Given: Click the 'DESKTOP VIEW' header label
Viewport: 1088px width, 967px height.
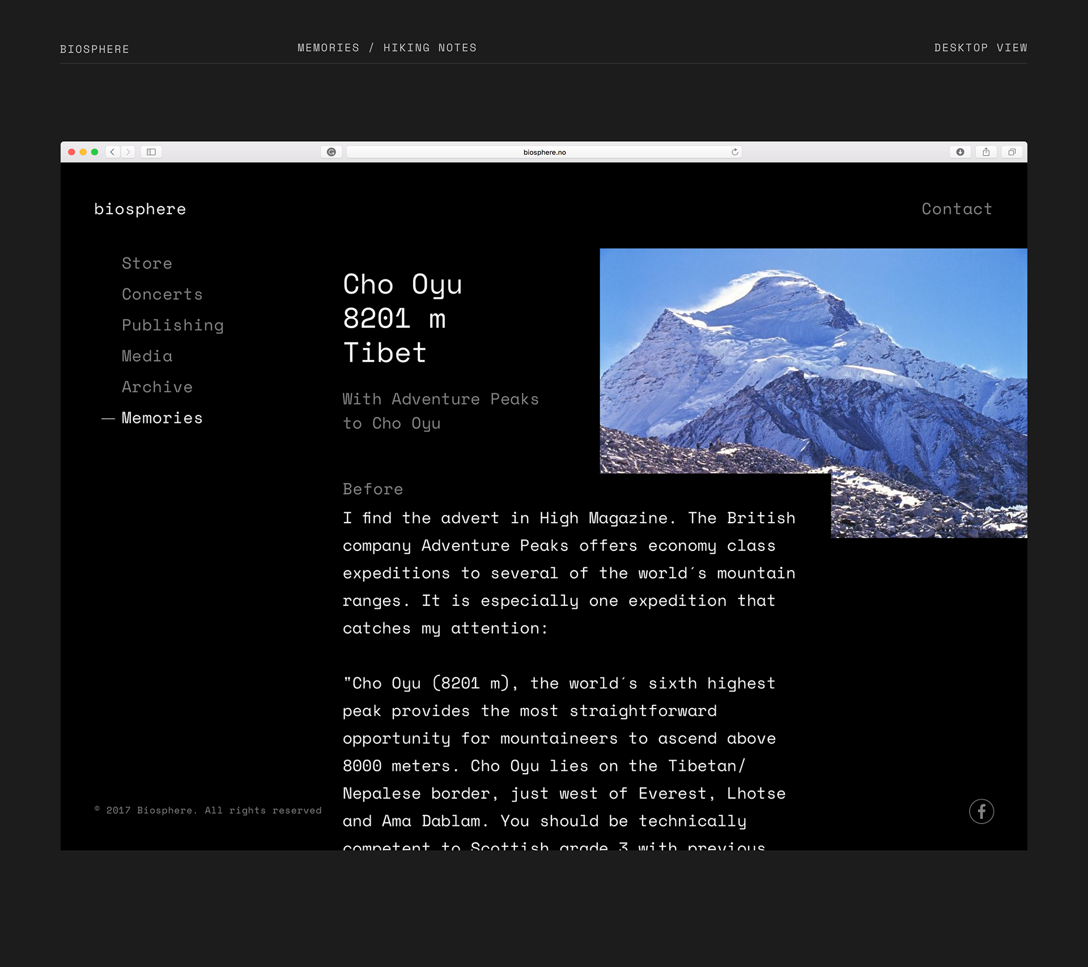Looking at the screenshot, I should 980,48.
